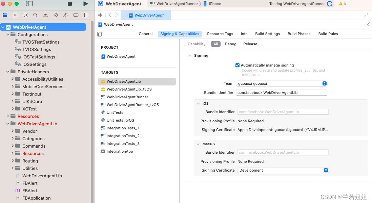Expand the red Resources folder above WebDriverAgentLib
The height and width of the screenshot is (203, 372).
point(7,117)
